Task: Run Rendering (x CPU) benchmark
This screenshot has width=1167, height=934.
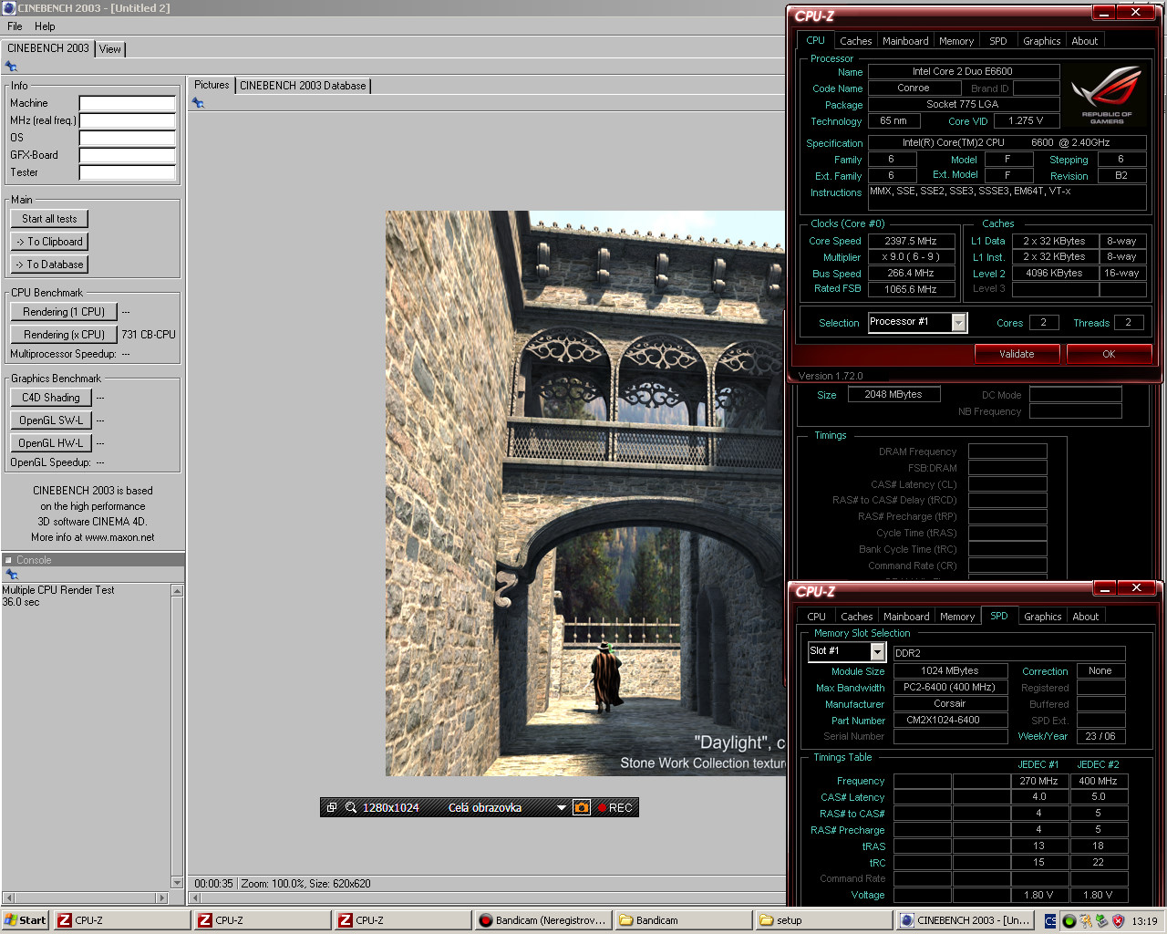Action: click(x=64, y=335)
